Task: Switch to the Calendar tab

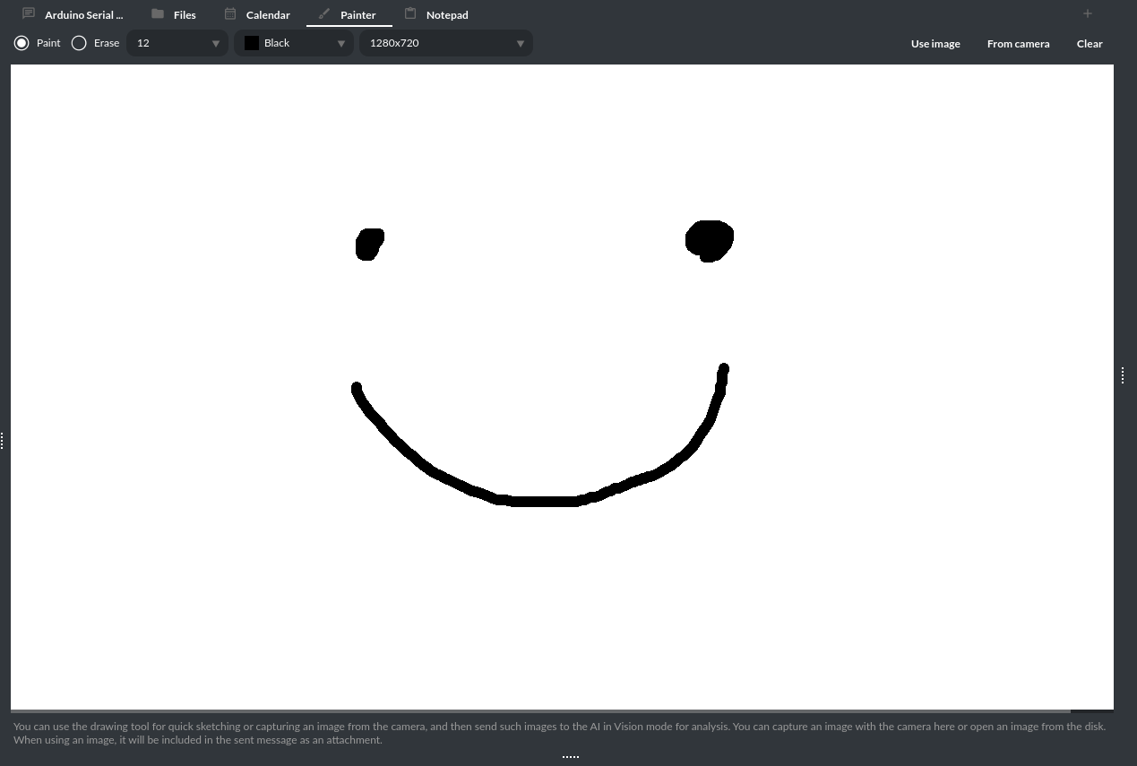Action: pos(267,14)
